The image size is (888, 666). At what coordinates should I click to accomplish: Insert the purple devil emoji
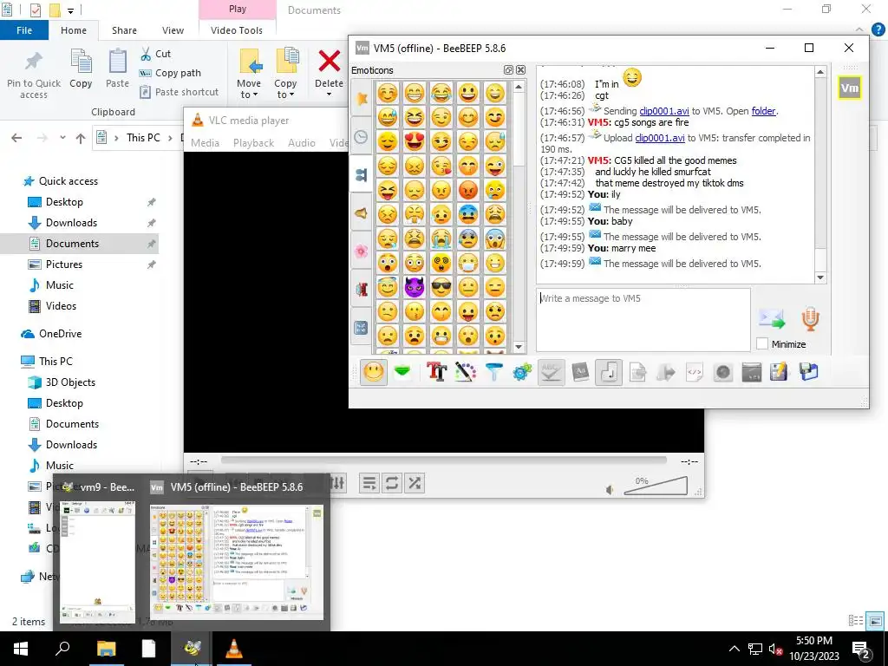click(x=415, y=287)
